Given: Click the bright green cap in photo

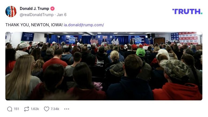Looking at the screenshot, I should tap(141, 52).
